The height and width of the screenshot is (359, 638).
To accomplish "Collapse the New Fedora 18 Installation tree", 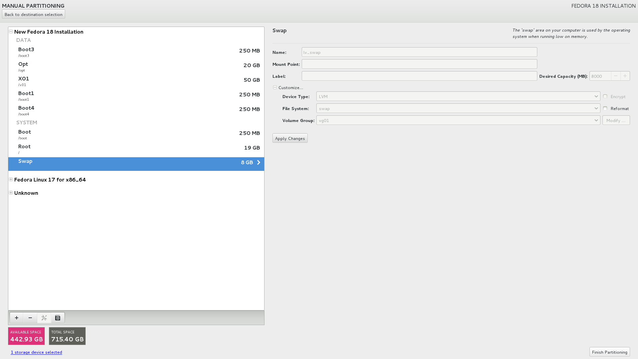I will (x=11, y=32).
